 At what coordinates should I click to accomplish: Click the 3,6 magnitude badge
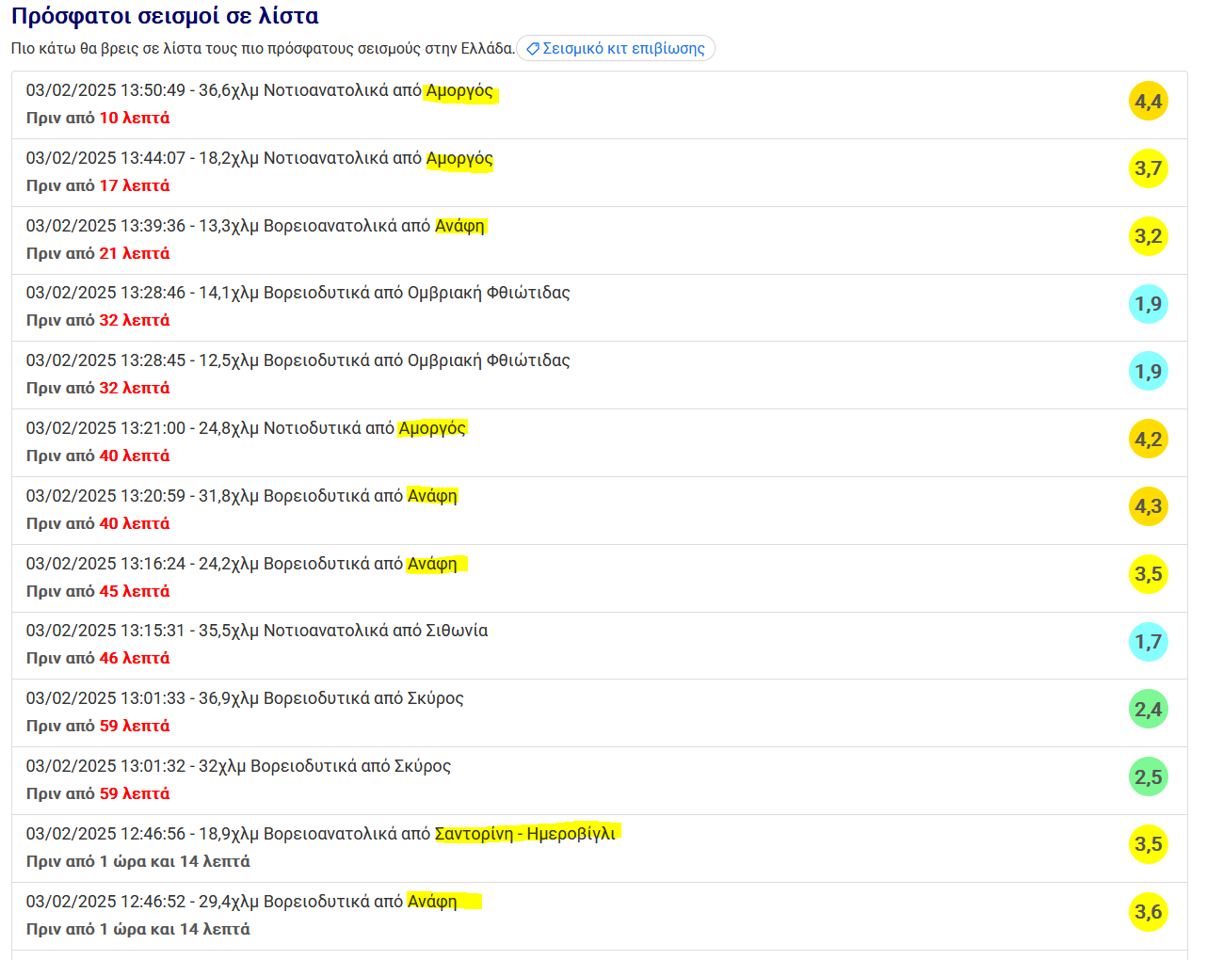(x=1149, y=912)
